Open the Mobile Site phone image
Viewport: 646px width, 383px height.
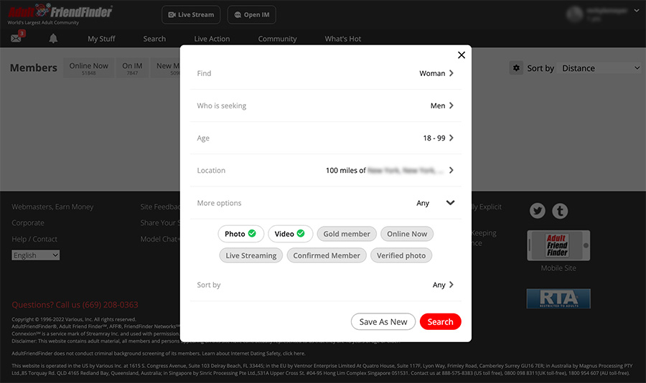[558, 245]
